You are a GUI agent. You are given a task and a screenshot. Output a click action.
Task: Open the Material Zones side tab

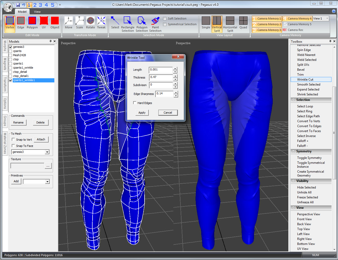5,143
